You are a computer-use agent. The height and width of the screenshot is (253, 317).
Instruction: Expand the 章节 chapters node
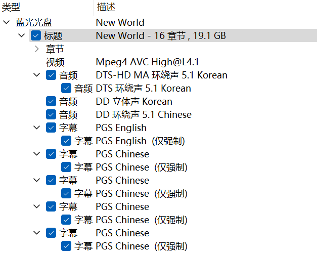(37, 49)
